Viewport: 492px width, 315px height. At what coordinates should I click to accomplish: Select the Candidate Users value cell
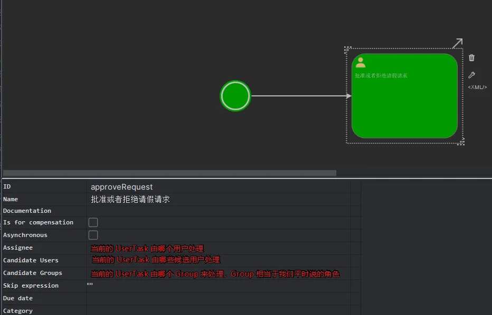(216, 260)
